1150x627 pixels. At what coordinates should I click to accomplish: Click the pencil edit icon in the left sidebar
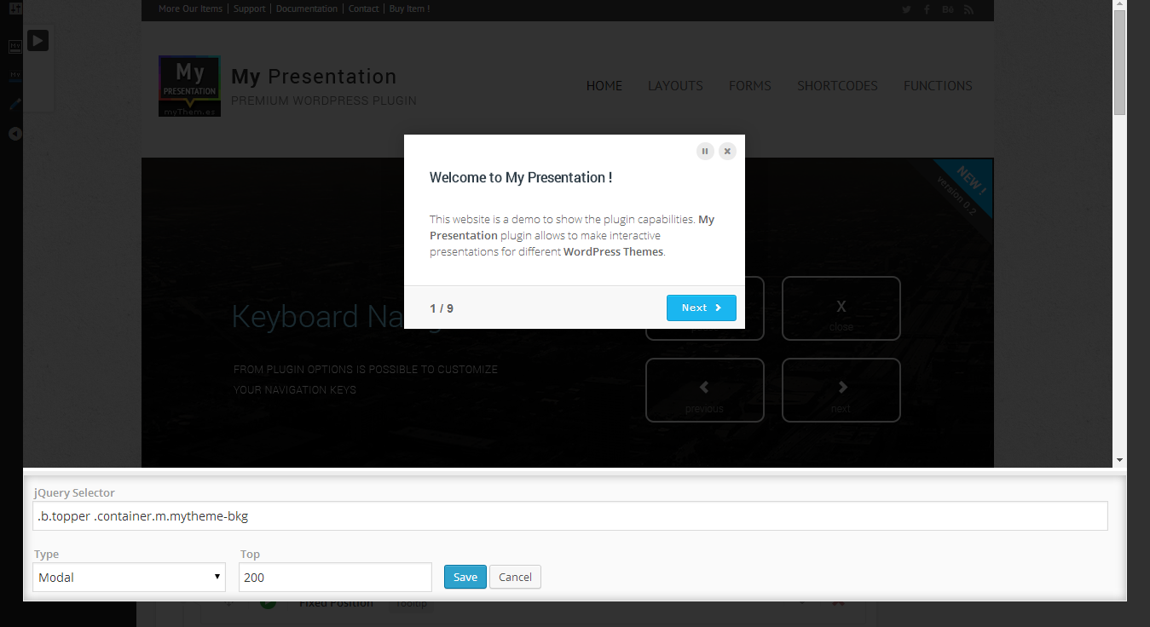click(x=15, y=104)
